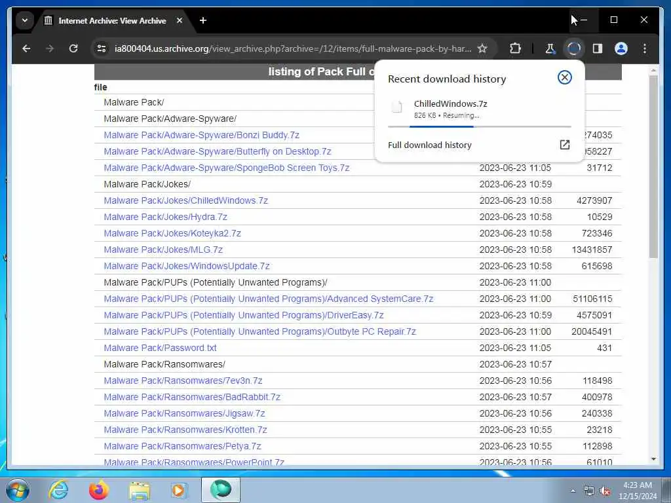671x503 pixels.
Task: Open Ransomwares/Krotten.7z link
Action: (x=185, y=430)
